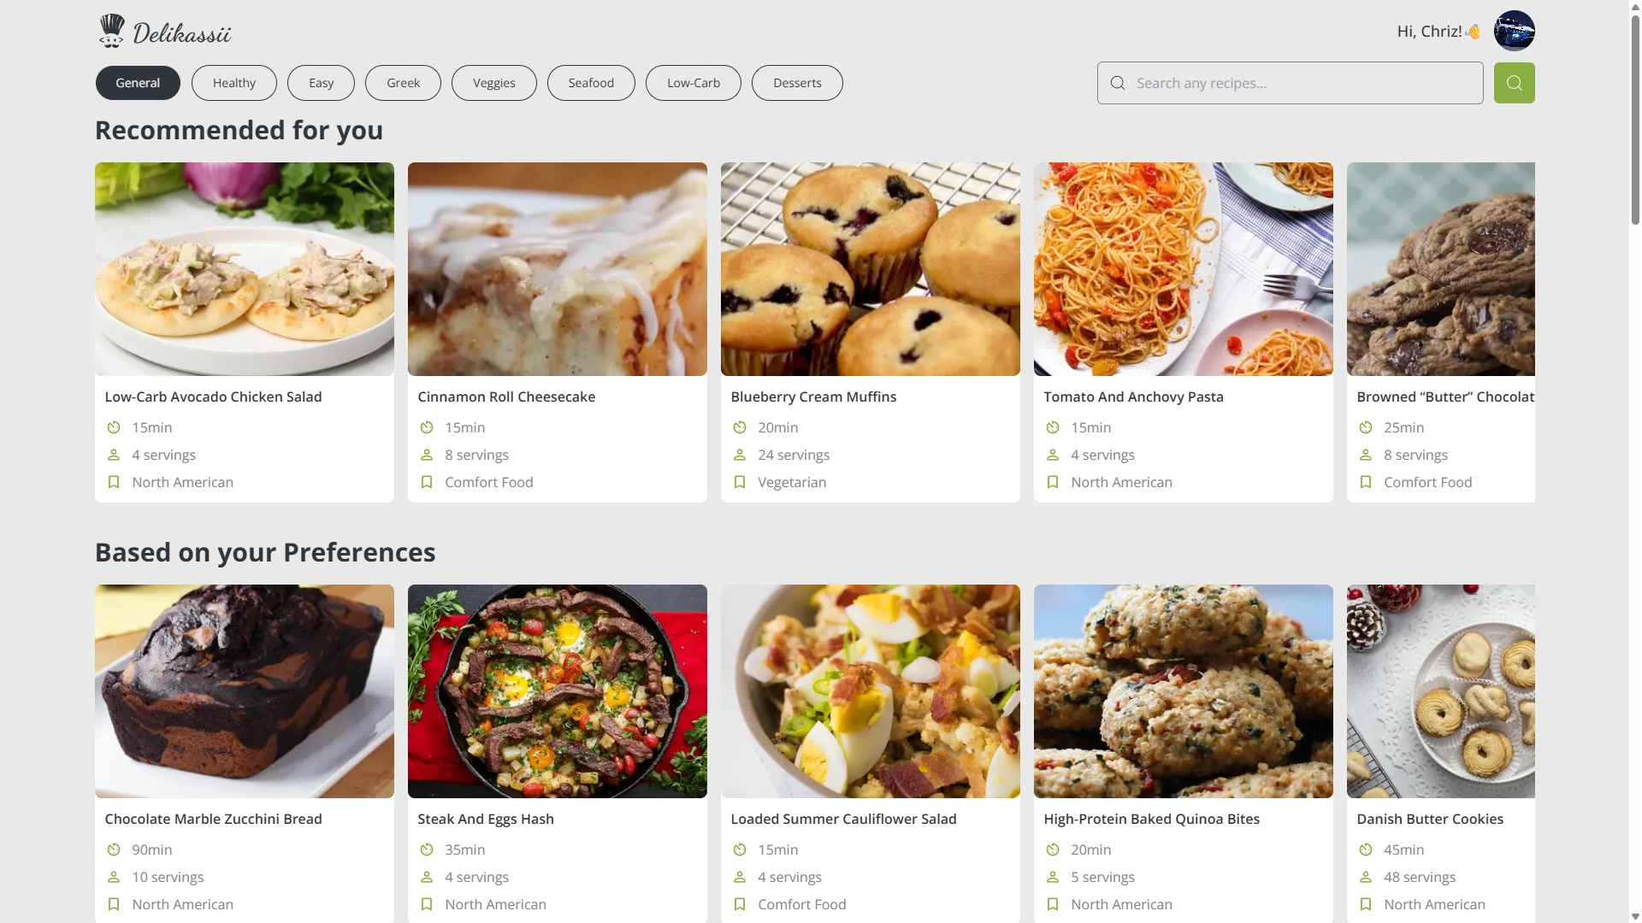Click bookmark icon on Cinnamon Roll Cheesecake card
Image resolution: width=1642 pixels, height=923 pixels.
click(427, 482)
